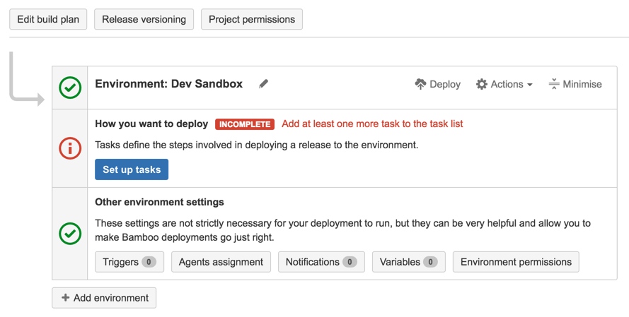Click the Minimise collapse icon
This screenshot has height=317, width=629.
point(553,84)
